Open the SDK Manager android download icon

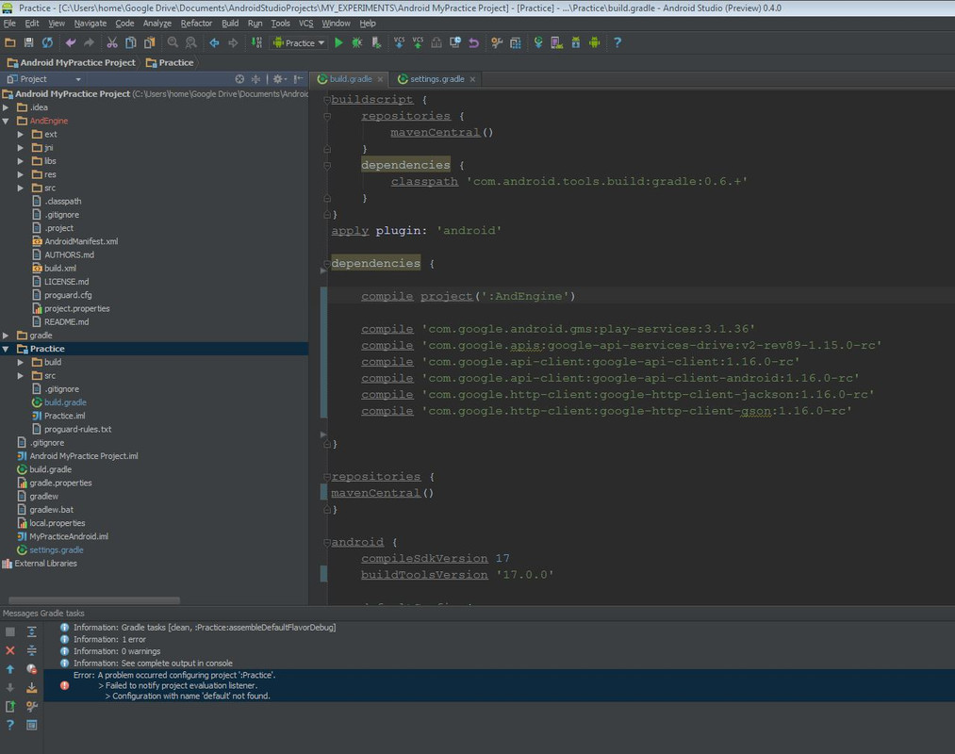pos(576,42)
